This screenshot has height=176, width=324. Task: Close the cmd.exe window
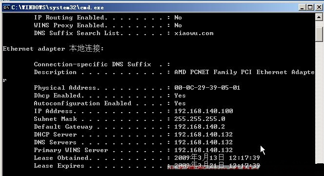pos(319,8)
